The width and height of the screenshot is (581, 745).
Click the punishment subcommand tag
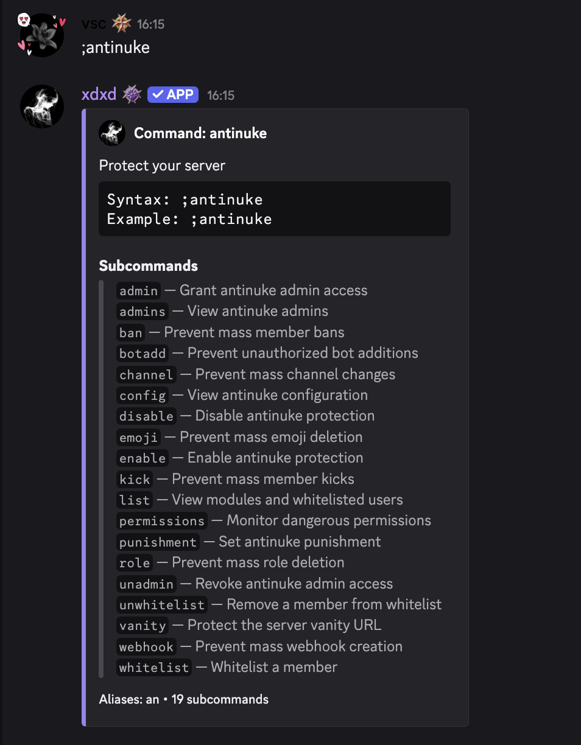coord(158,542)
